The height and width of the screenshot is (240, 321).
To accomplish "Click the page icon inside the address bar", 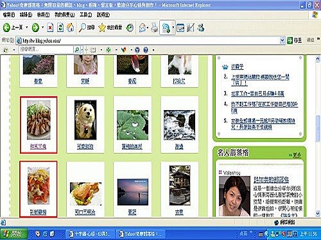I will click(19, 40).
